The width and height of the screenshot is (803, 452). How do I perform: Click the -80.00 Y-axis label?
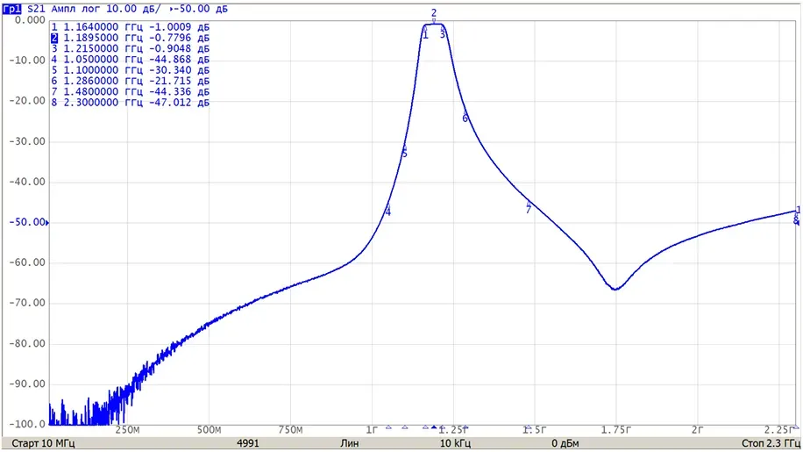[x=28, y=344]
